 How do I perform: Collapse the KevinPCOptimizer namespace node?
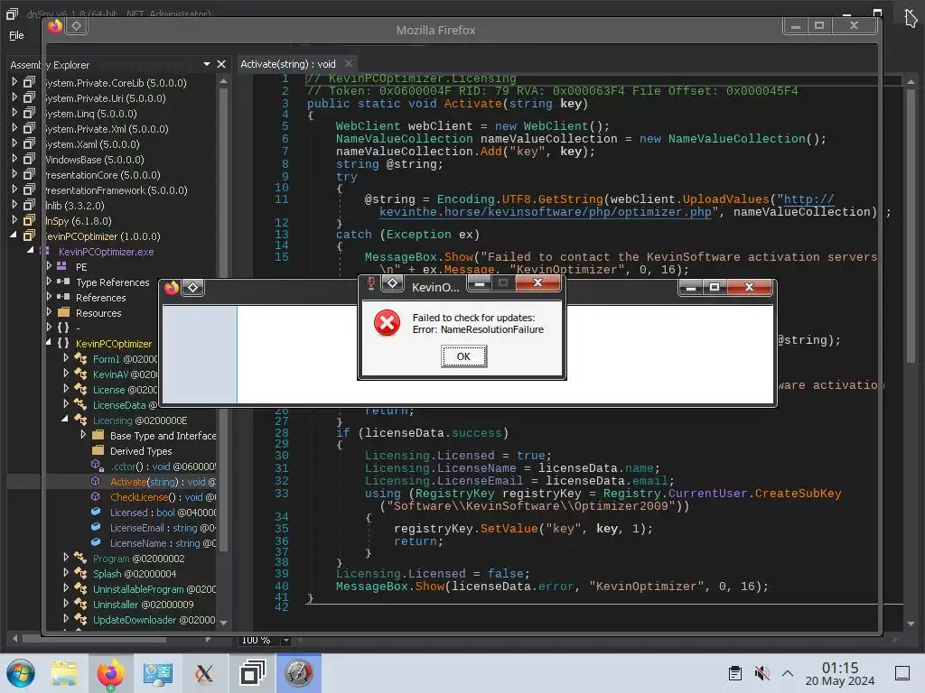pyautogui.click(x=49, y=343)
